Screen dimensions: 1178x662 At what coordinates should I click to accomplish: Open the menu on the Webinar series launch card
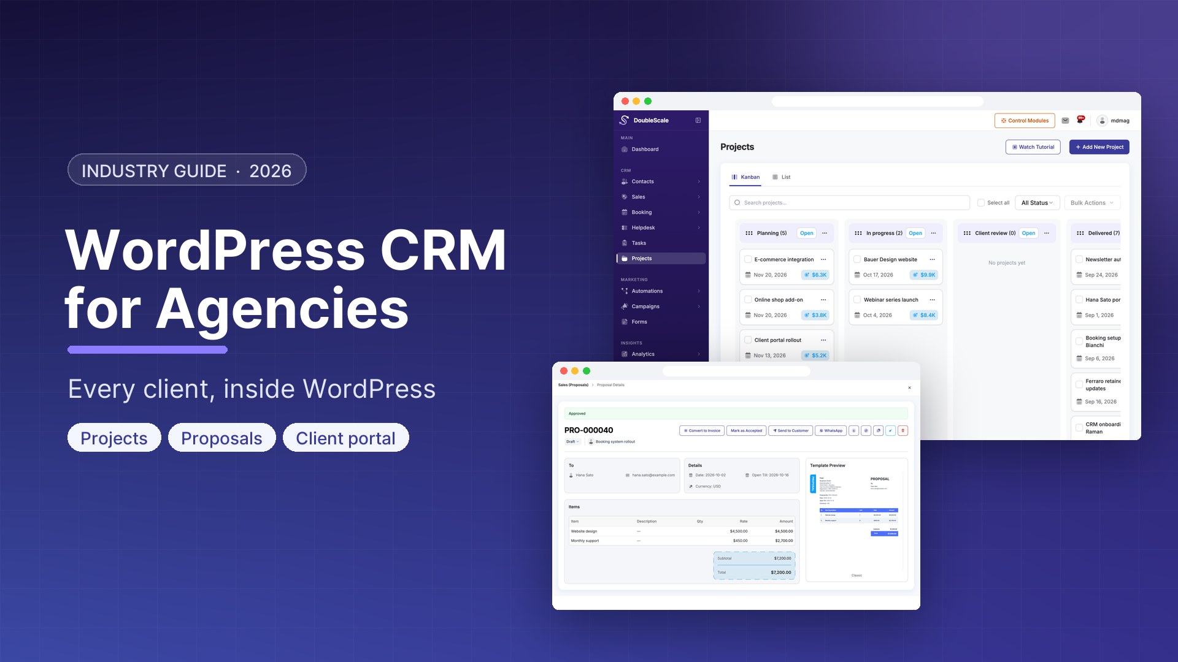[932, 300]
